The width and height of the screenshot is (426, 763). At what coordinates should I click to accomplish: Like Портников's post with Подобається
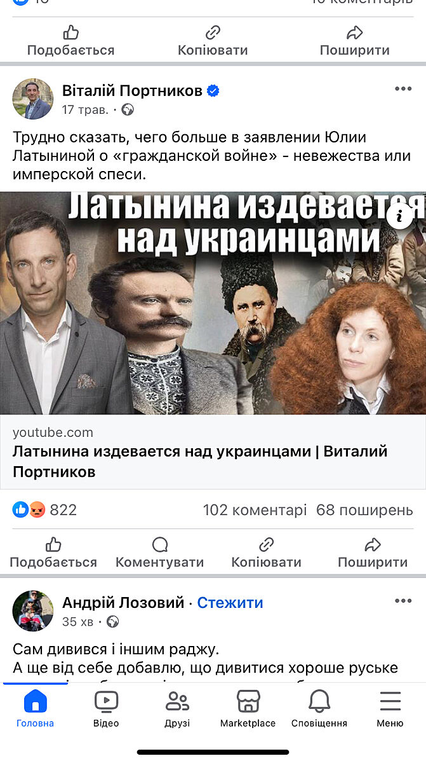pos(53,553)
